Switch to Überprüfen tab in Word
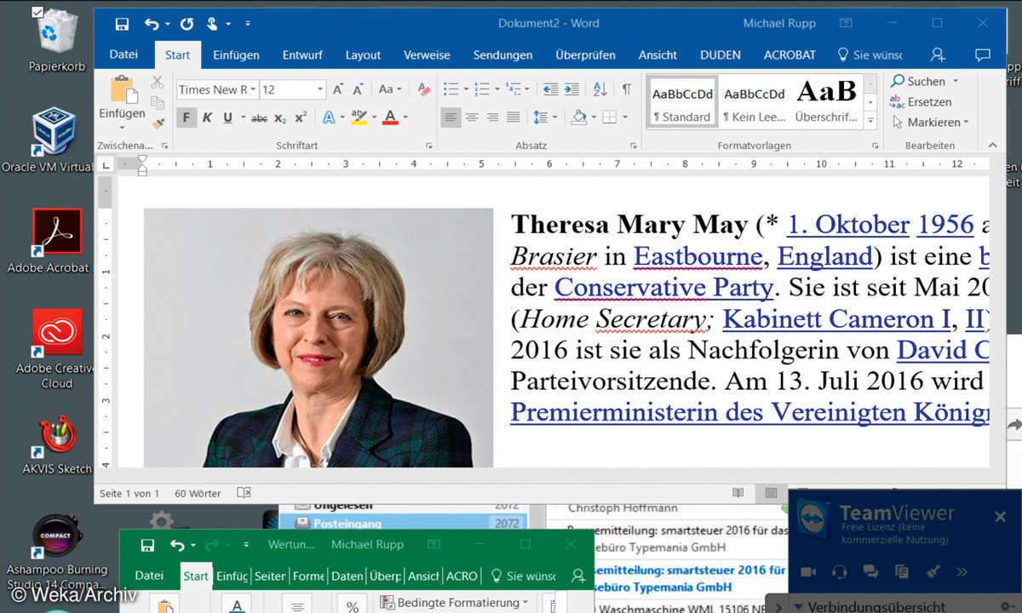The width and height of the screenshot is (1022, 613). point(585,54)
